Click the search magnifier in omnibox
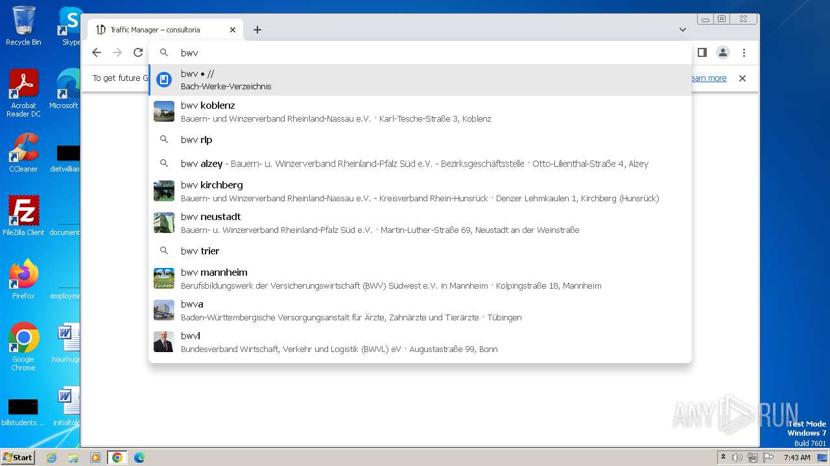 (x=164, y=52)
